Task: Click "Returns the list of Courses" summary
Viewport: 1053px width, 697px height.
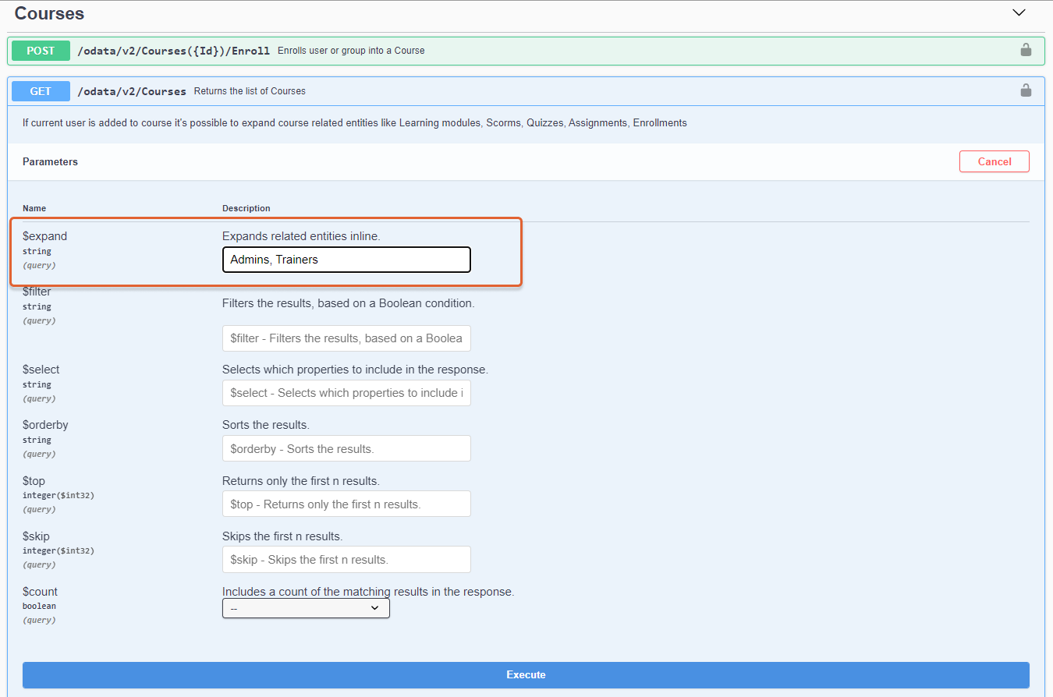Action: [x=250, y=91]
